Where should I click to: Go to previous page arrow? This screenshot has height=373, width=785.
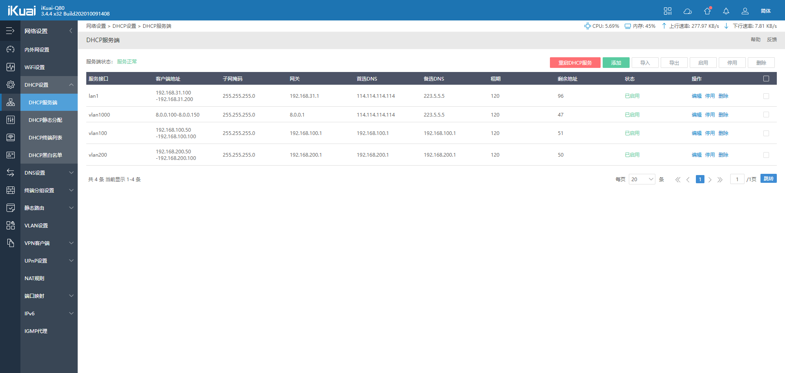[688, 180]
